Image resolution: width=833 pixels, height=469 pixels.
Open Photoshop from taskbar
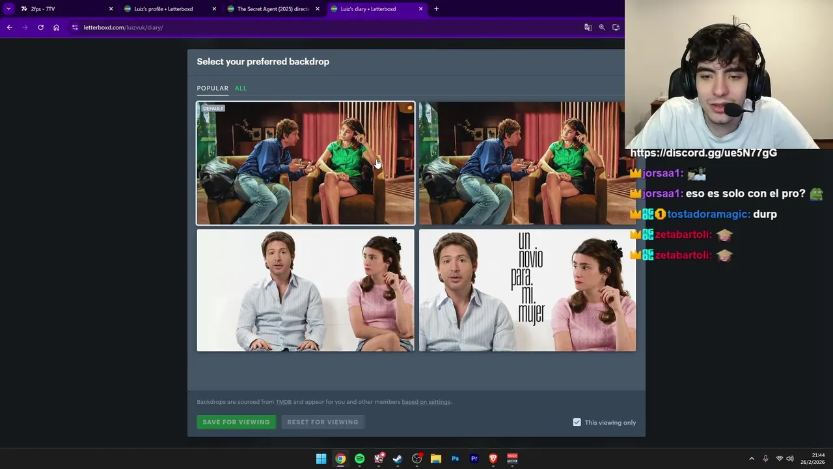(455, 459)
